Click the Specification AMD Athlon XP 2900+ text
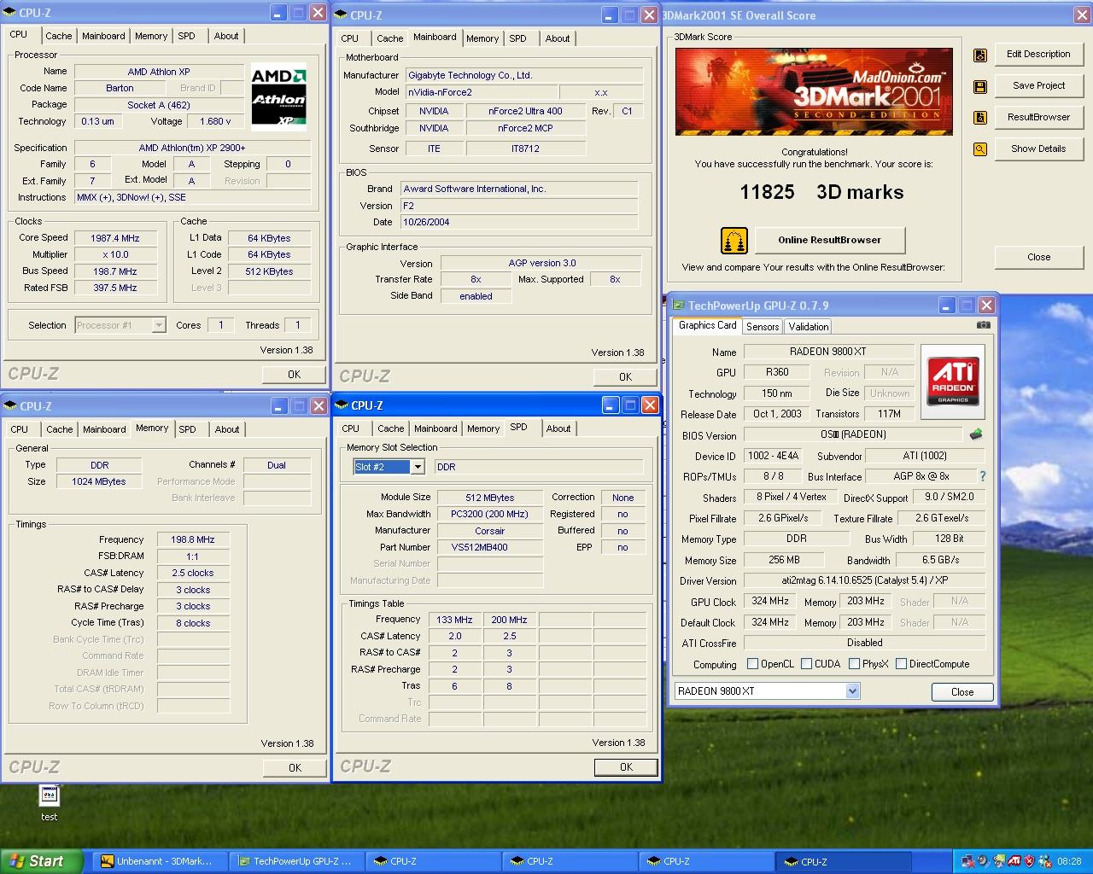The image size is (1093, 874). tap(192, 148)
